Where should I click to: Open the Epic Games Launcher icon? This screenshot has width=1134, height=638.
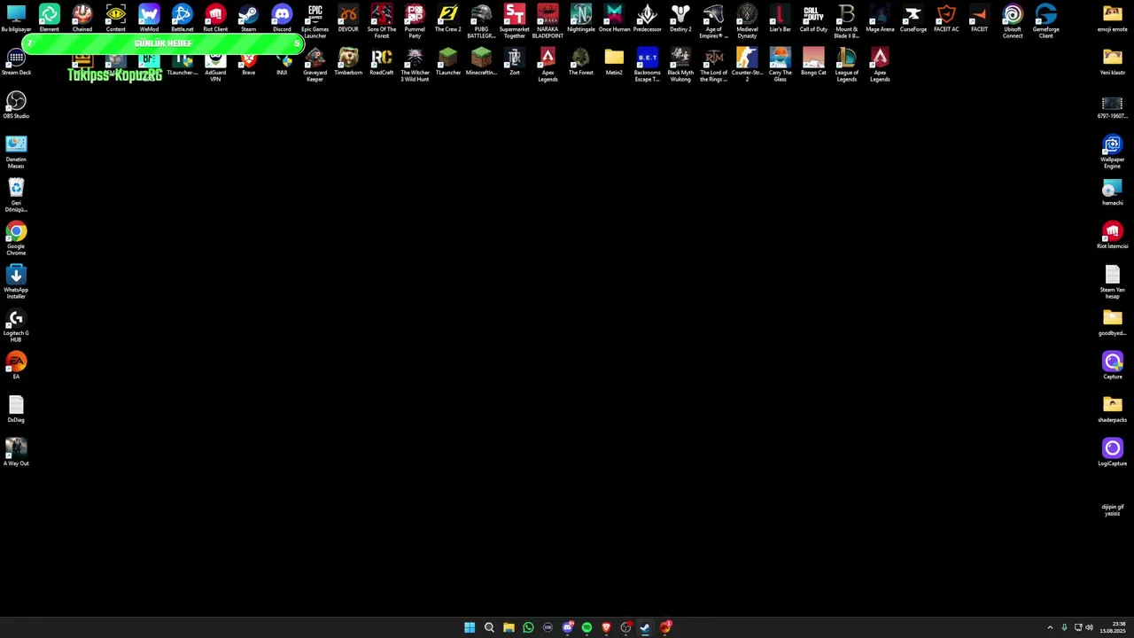tap(315, 21)
